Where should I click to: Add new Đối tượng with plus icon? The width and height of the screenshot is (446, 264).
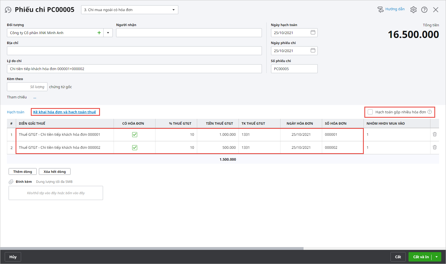99,33
